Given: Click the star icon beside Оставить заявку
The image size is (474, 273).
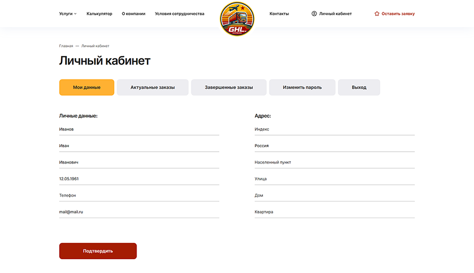Looking at the screenshot, I should pos(377,14).
